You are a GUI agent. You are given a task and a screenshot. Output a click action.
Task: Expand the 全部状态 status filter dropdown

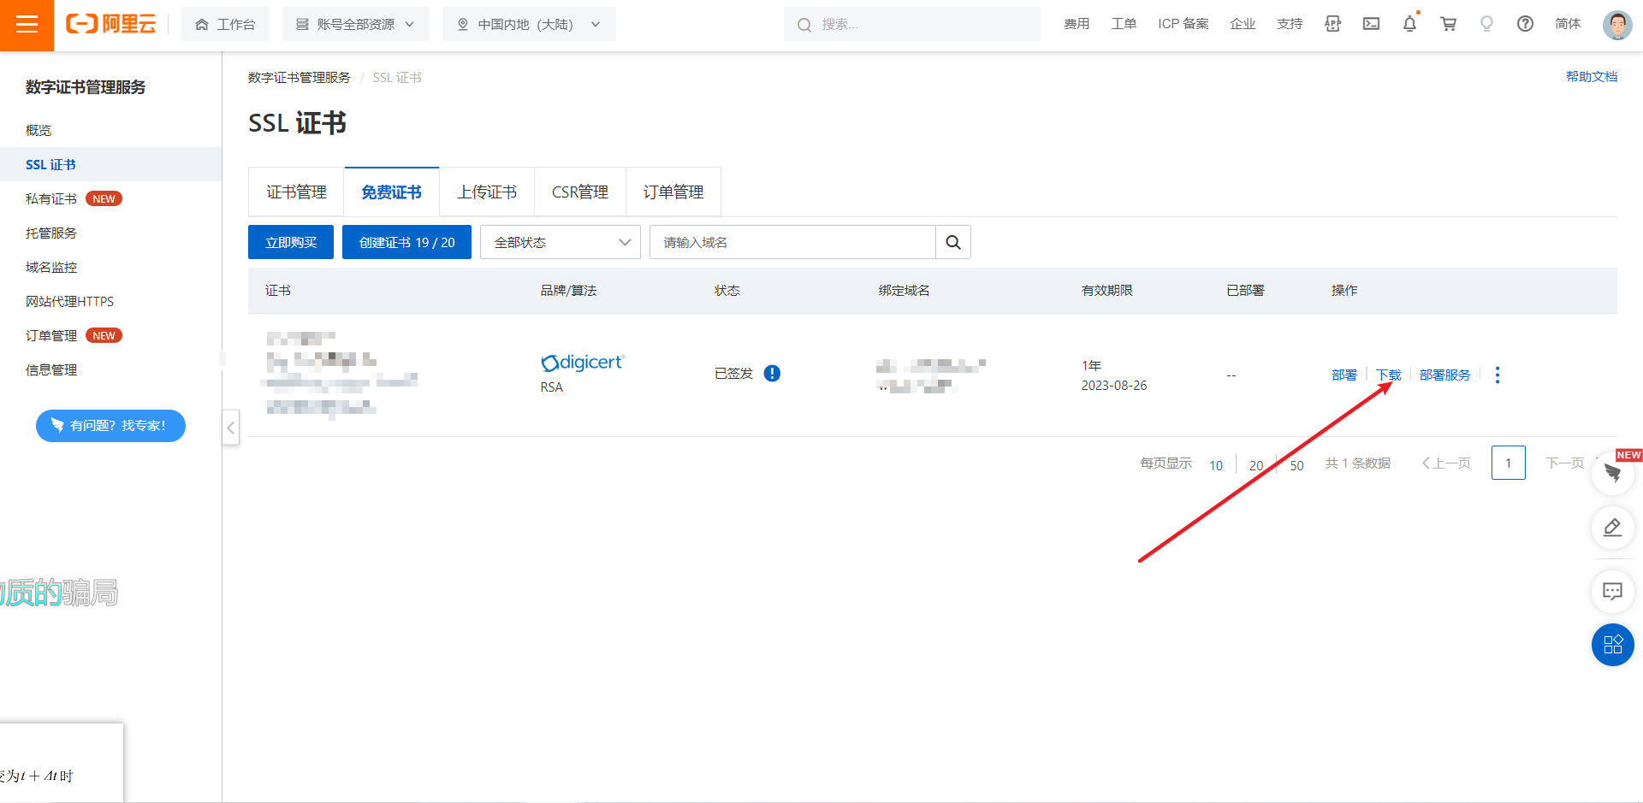(x=561, y=243)
